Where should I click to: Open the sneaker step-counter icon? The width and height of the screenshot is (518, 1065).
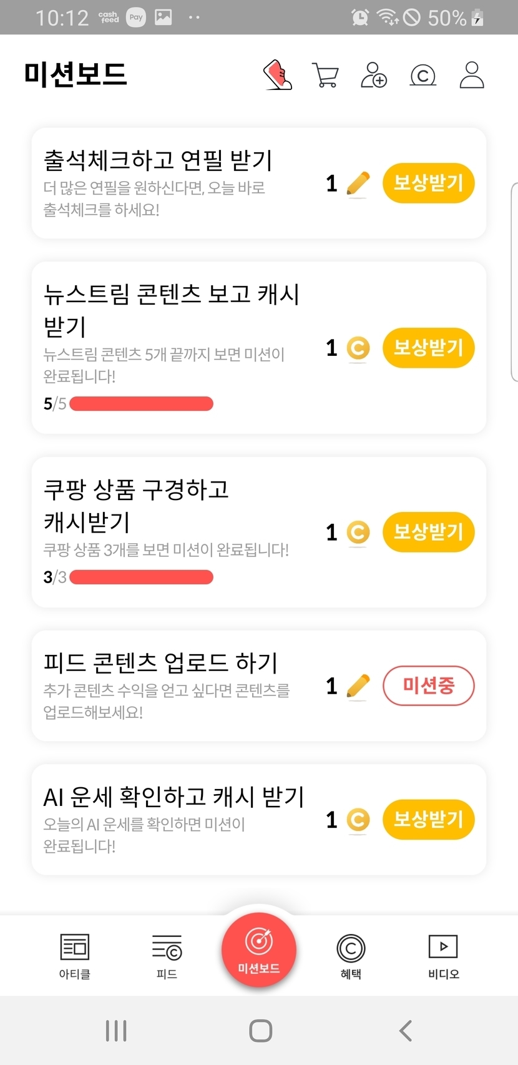[278, 75]
